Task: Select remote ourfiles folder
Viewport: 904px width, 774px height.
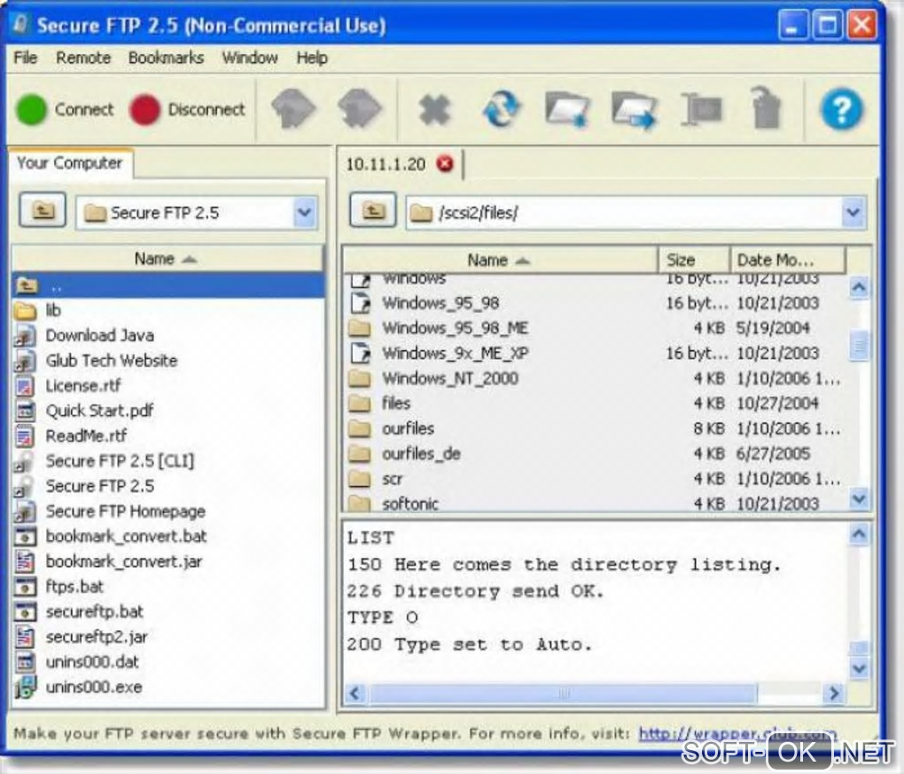Action: tap(596, 428)
